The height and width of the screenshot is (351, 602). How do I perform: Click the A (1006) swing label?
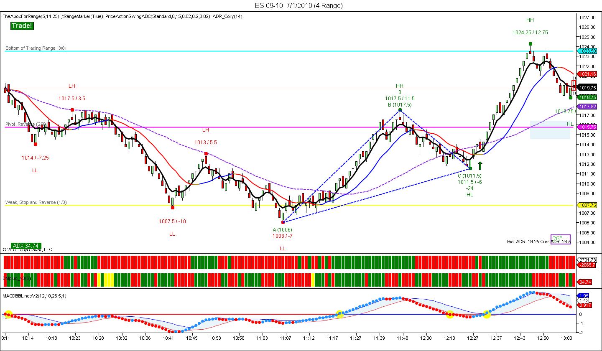coord(283,229)
